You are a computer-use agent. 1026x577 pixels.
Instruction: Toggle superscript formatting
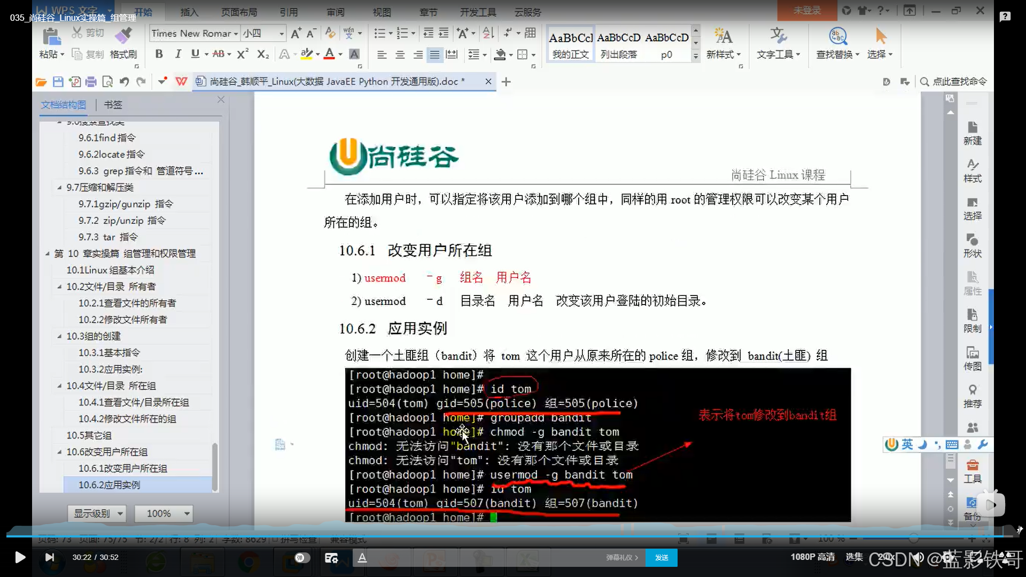coord(243,54)
